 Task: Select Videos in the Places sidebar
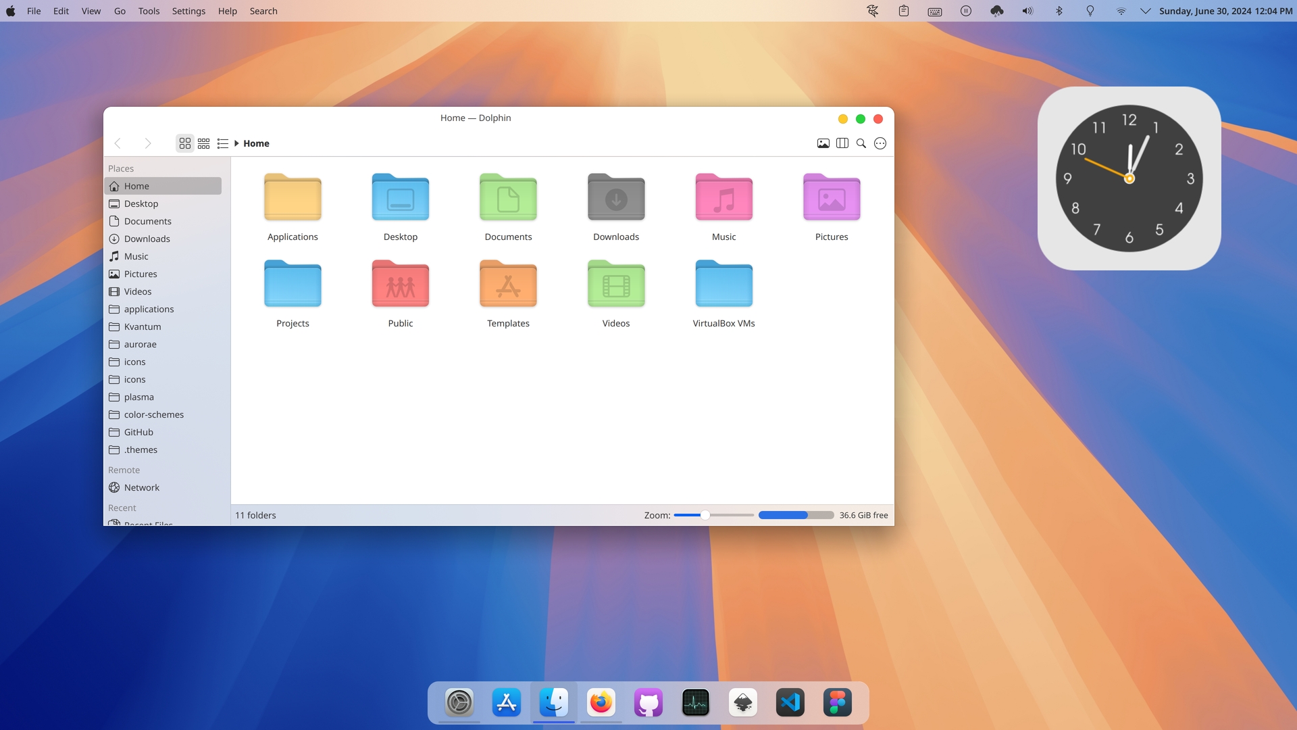[x=163, y=291]
